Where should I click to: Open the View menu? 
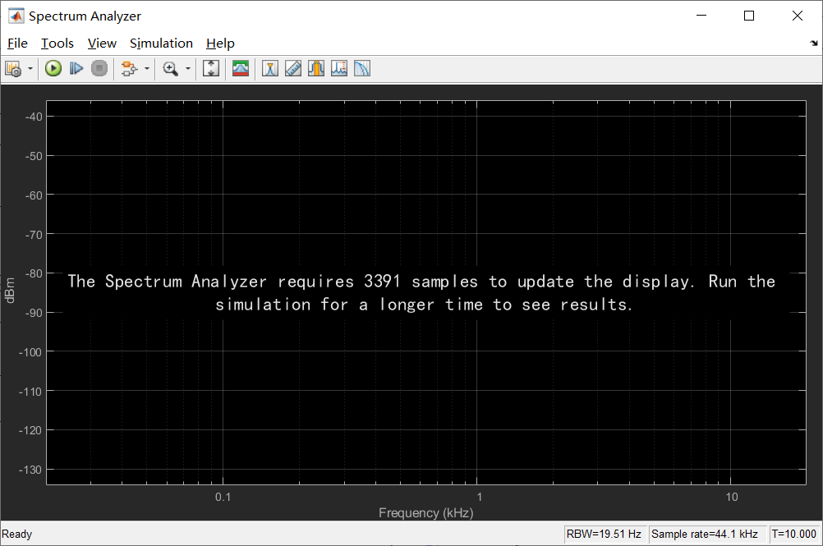click(102, 43)
